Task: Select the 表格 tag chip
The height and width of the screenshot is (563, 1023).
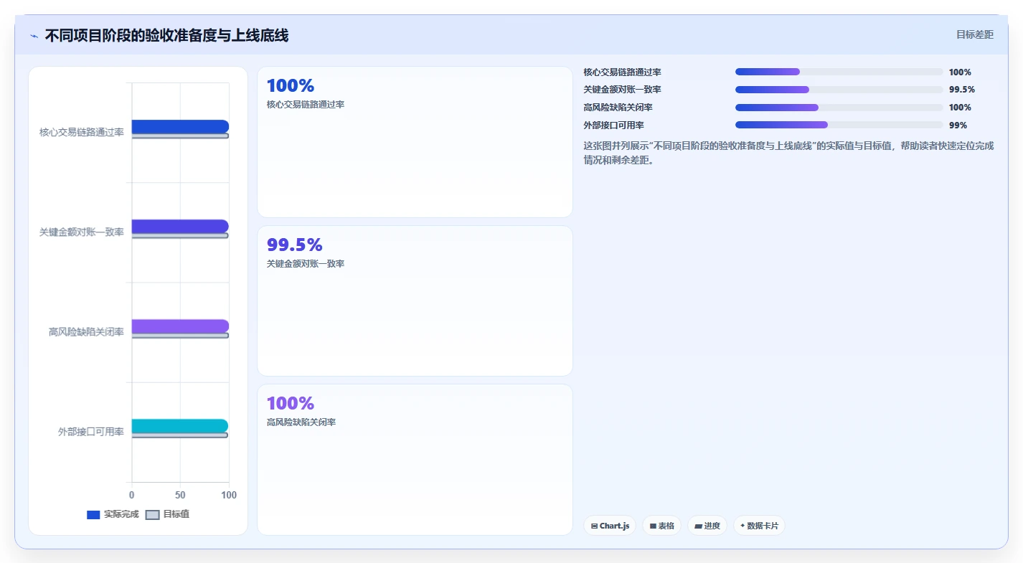Action: tap(661, 526)
